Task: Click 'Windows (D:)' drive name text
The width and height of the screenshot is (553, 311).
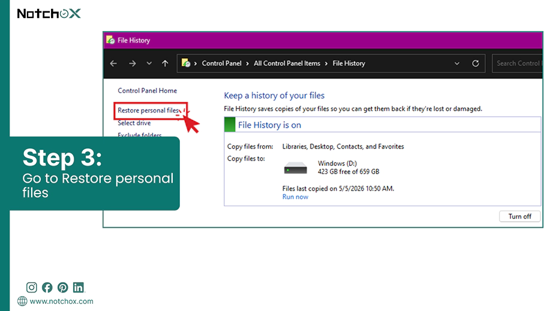Action: [x=337, y=164]
